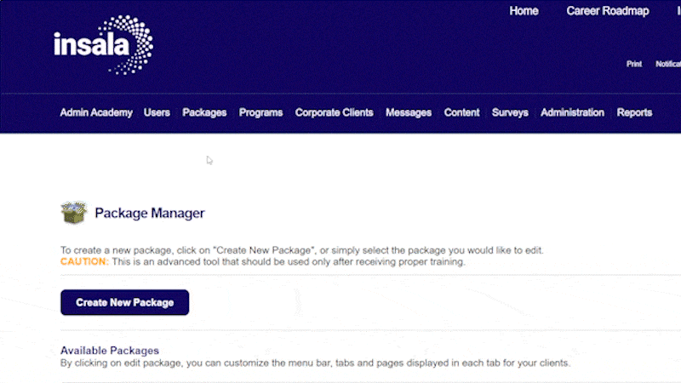Click the Package Manager box icon
The width and height of the screenshot is (681, 383).
pos(74,212)
